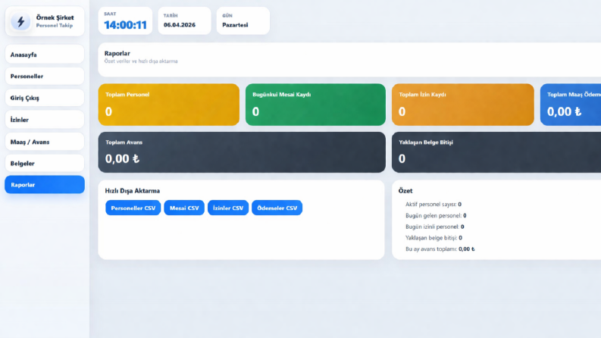Export data with Personeller CSV button
Image resolution: width=601 pixels, height=338 pixels.
(x=133, y=208)
